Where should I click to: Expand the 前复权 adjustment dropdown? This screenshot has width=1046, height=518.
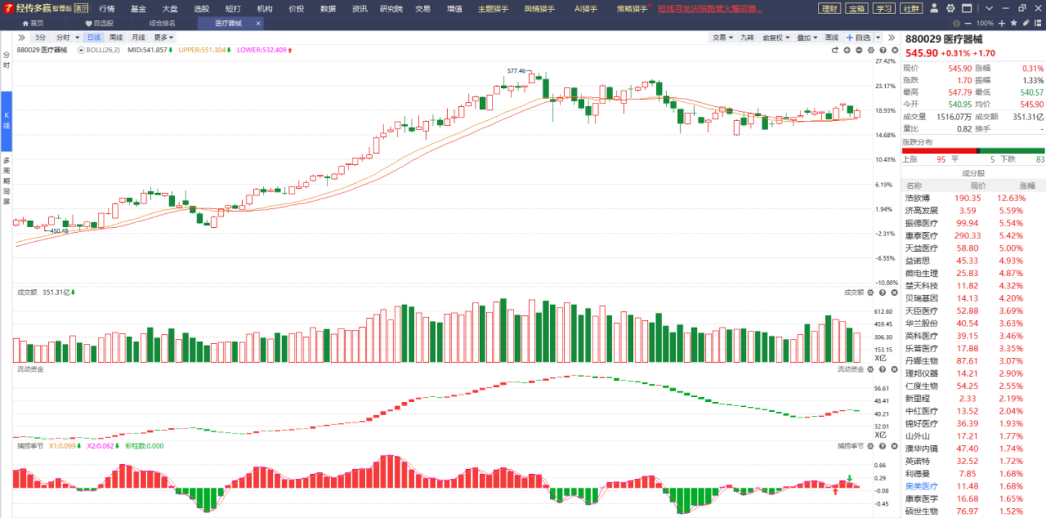pos(775,38)
